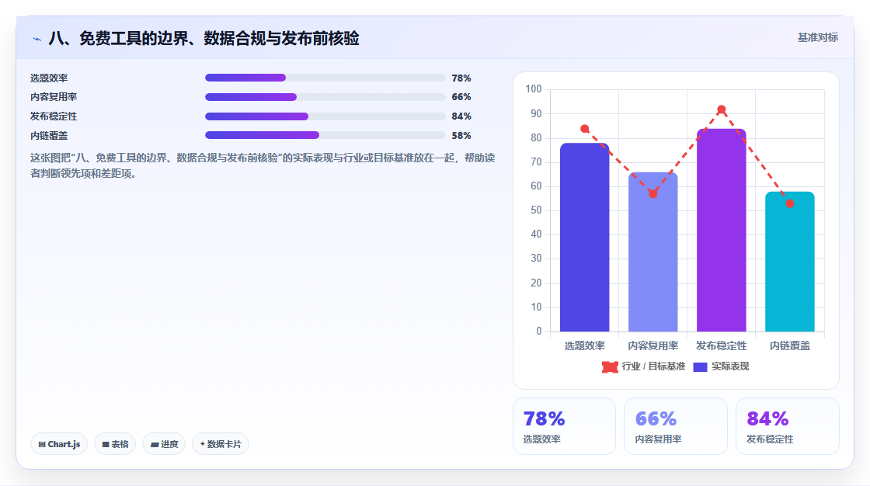Click the red benchmark point on 内链覆盖 bar
870x486 pixels.
tap(789, 203)
